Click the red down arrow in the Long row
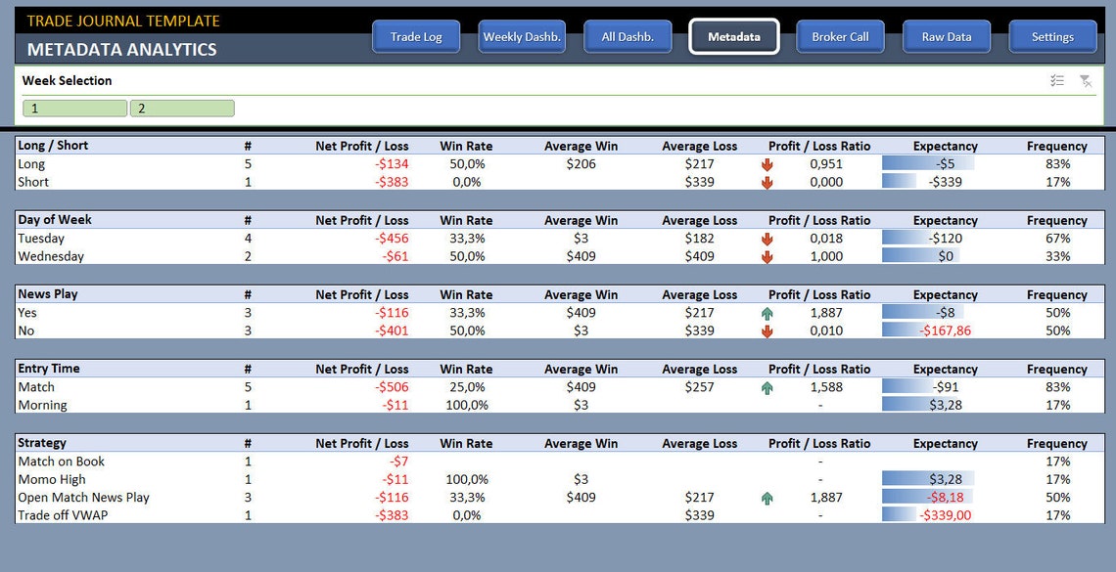Screen dimensions: 1116x572 [767, 163]
